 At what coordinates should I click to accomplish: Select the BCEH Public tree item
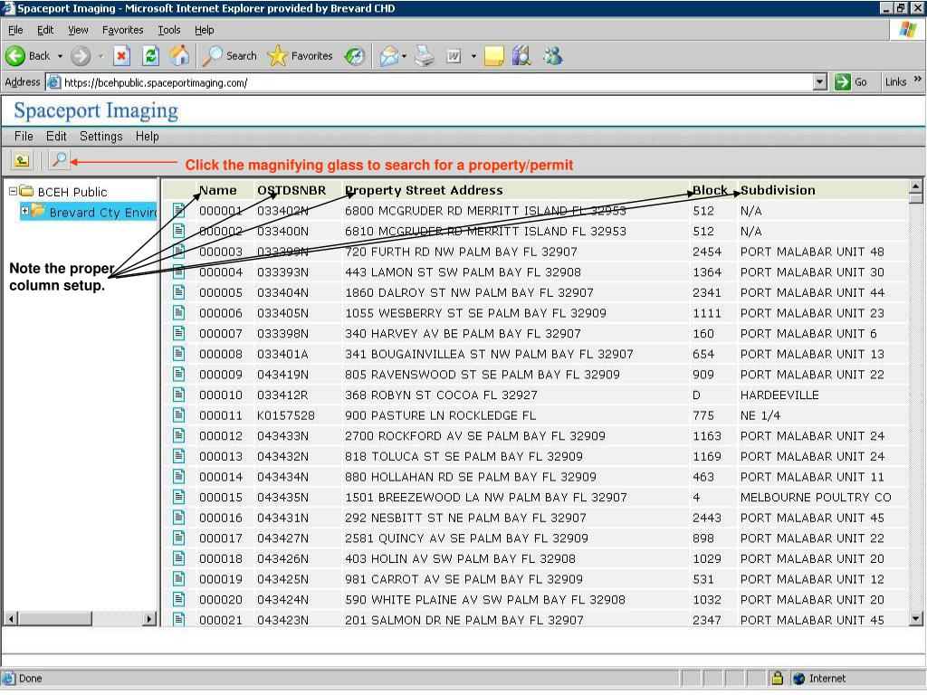tap(72, 192)
